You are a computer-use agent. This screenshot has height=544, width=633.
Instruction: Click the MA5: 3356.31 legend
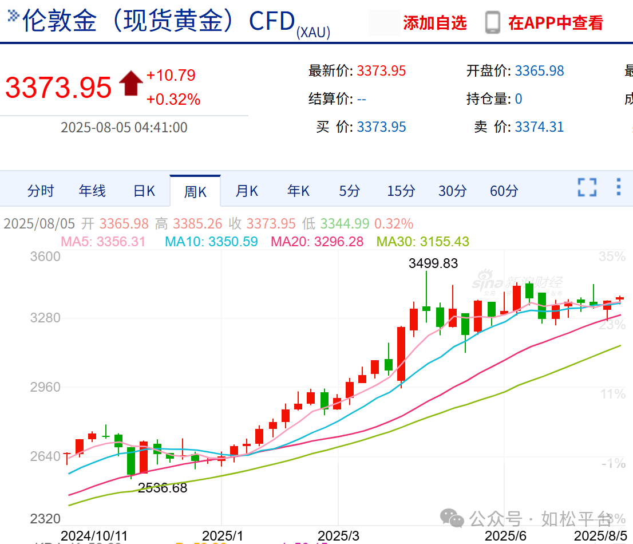(x=103, y=242)
